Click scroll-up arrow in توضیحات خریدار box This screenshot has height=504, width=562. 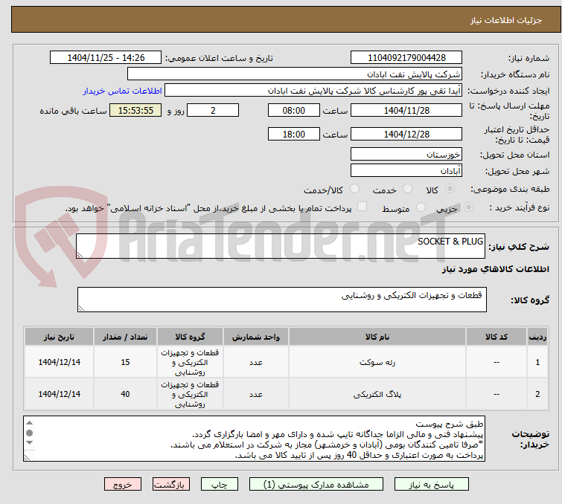29,423
